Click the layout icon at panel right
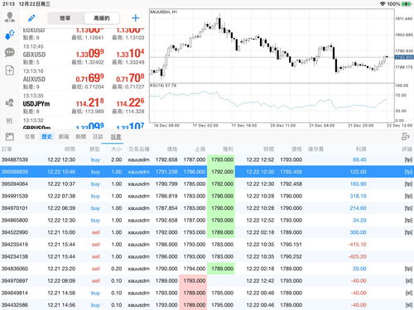 point(405,136)
